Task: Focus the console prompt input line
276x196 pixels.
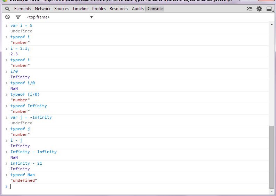Action: pyautogui.click(x=139, y=186)
